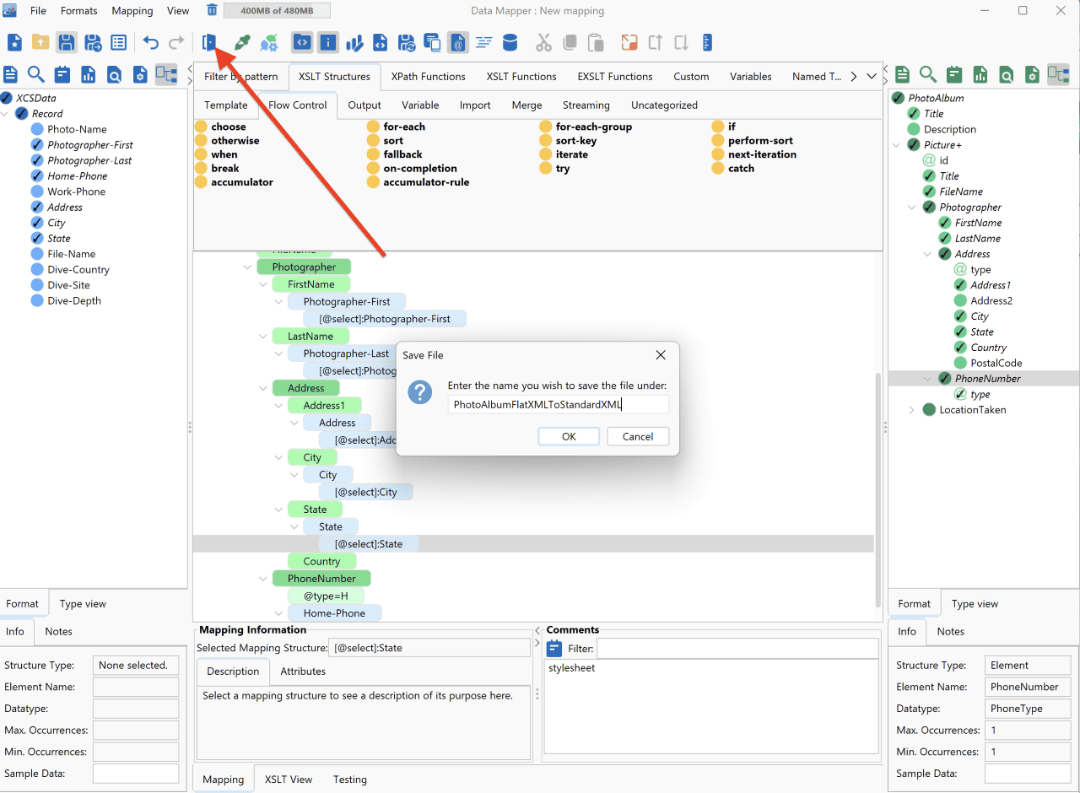Open a mapping via the folder icon
This screenshot has width=1080, height=793.
(40, 42)
